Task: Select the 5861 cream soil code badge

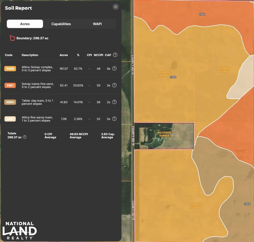Action: 10,119
